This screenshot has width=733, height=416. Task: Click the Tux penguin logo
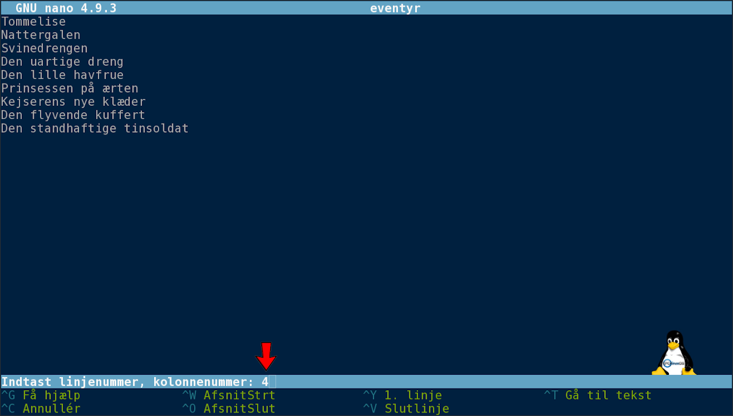click(674, 352)
